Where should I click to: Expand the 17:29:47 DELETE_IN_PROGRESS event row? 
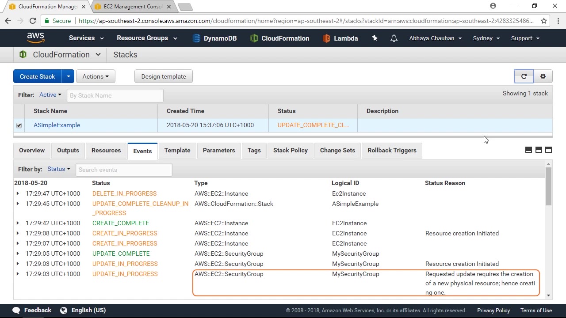click(x=18, y=193)
